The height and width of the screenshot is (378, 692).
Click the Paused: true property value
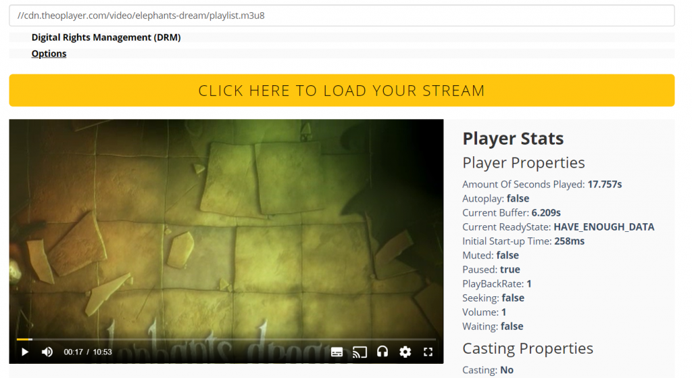[510, 269]
